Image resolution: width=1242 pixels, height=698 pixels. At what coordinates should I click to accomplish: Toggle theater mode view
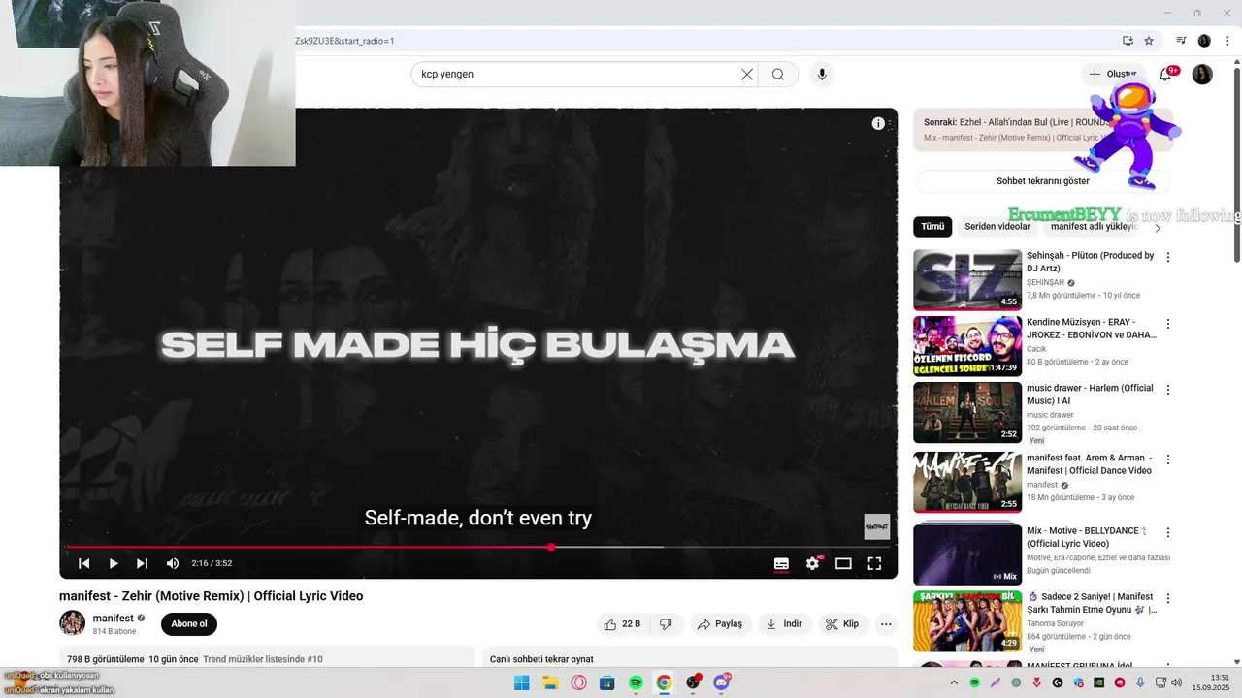[x=843, y=563]
